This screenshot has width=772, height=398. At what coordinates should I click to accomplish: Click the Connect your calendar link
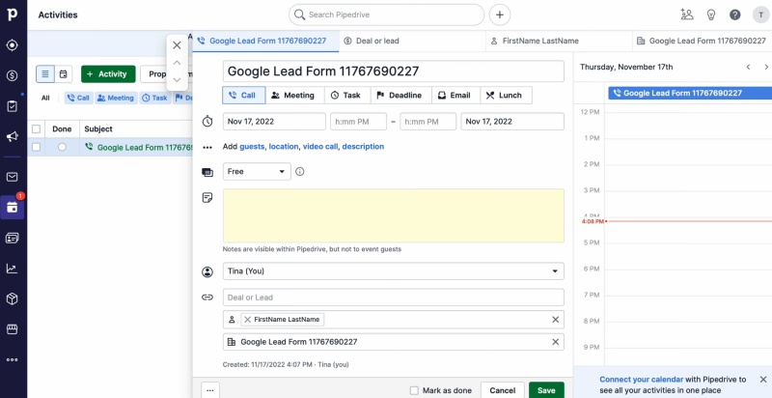(641, 380)
